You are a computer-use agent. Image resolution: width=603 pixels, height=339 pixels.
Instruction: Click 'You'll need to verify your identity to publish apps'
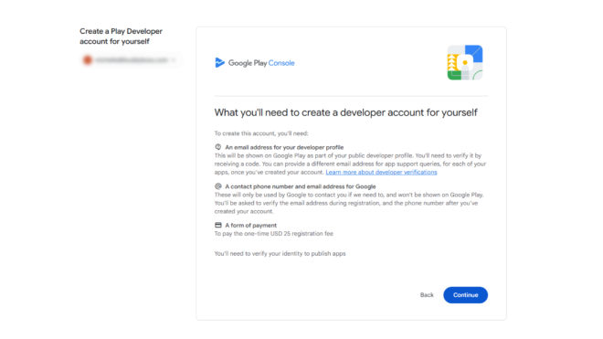click(280, 254)
